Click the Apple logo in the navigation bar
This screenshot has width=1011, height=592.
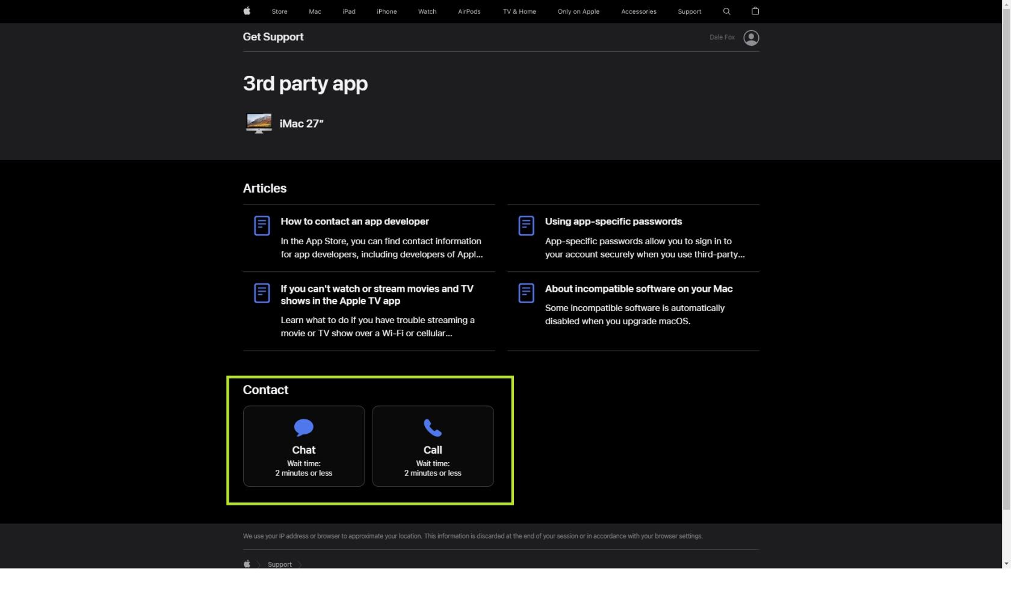[x=247, y=11]
